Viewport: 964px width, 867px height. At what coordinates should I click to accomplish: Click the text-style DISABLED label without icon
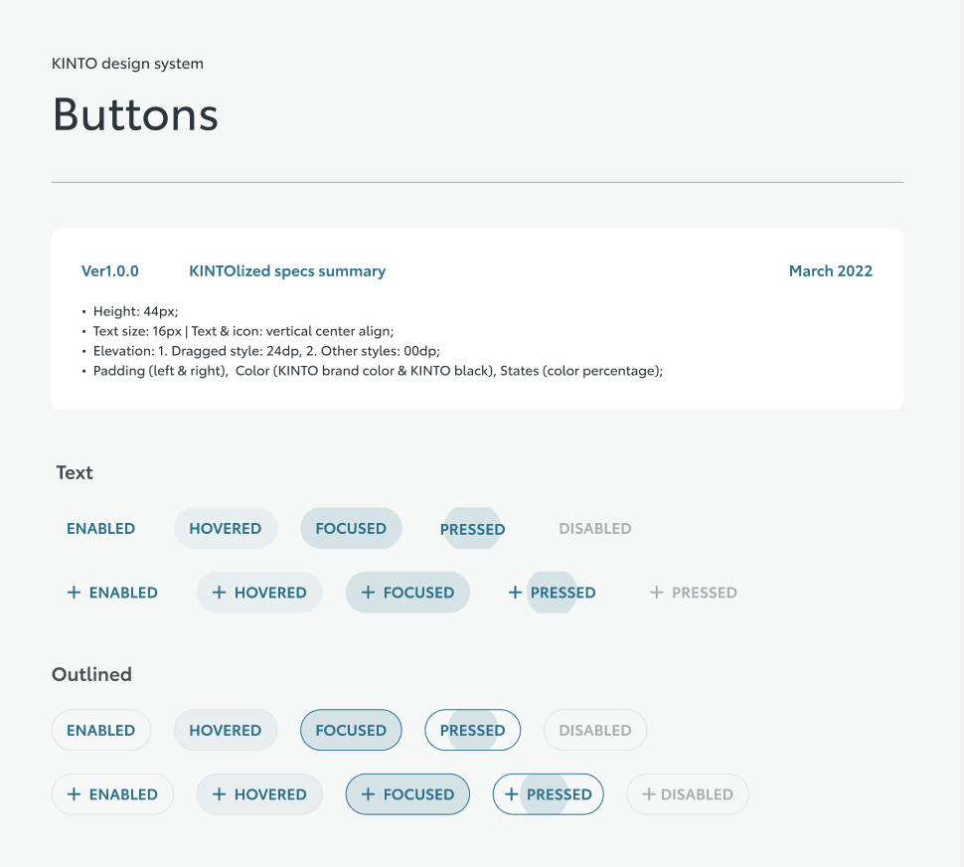pos(595,529)
